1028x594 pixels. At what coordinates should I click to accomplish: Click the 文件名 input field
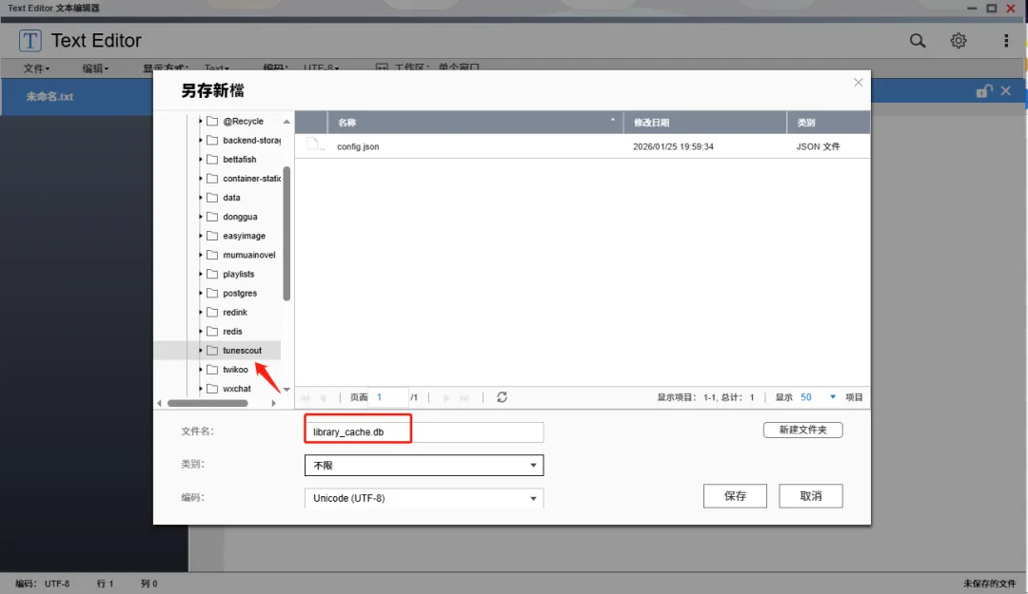(425, 431)
